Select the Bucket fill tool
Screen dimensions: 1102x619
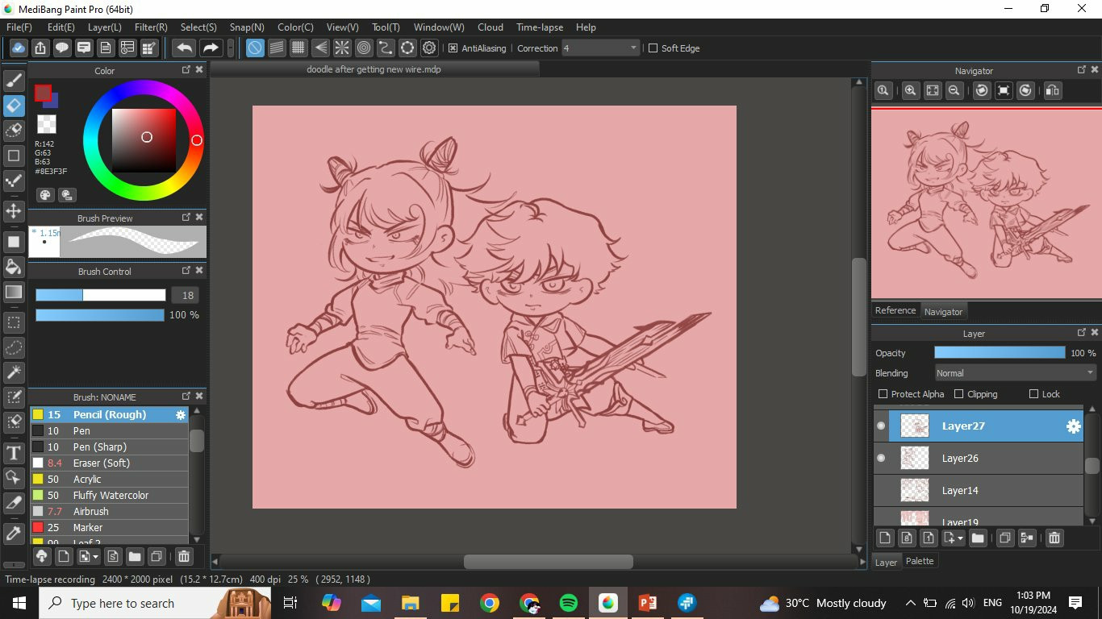pyautogui.click(x=14, y=267)
